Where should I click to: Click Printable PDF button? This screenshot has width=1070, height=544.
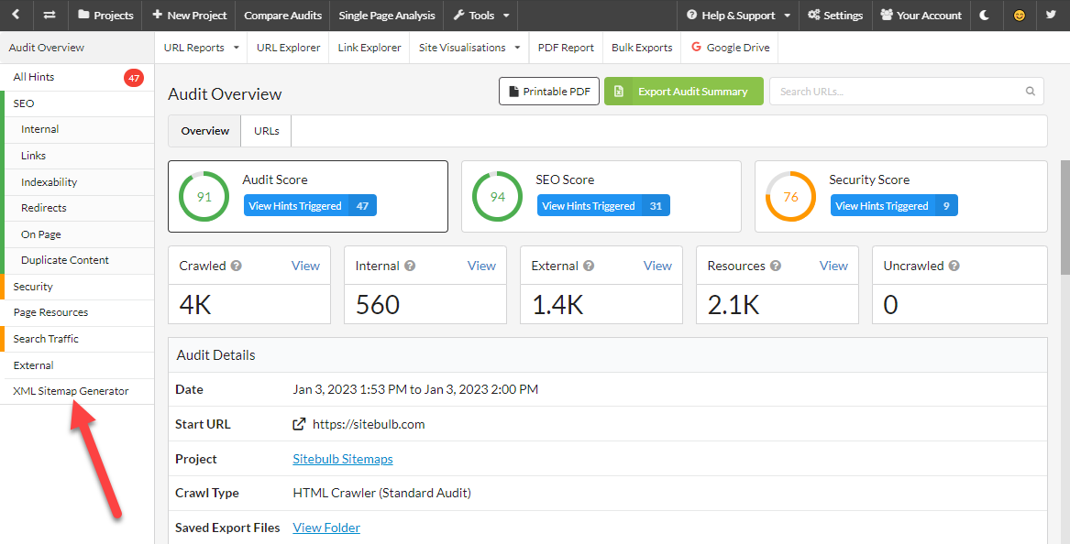click(x=549, y=92)
